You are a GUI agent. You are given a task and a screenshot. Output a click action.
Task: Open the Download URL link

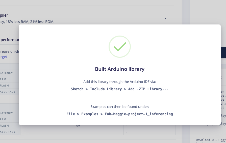(223, 140)
